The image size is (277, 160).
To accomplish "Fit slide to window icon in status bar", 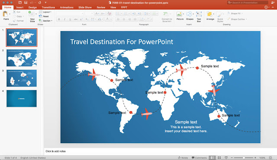I will [x=270, y=157].
